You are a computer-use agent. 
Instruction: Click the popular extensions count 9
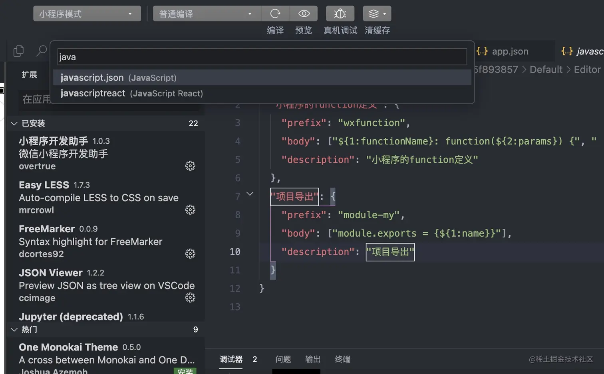pyautogui.click(x=196, y=329)
